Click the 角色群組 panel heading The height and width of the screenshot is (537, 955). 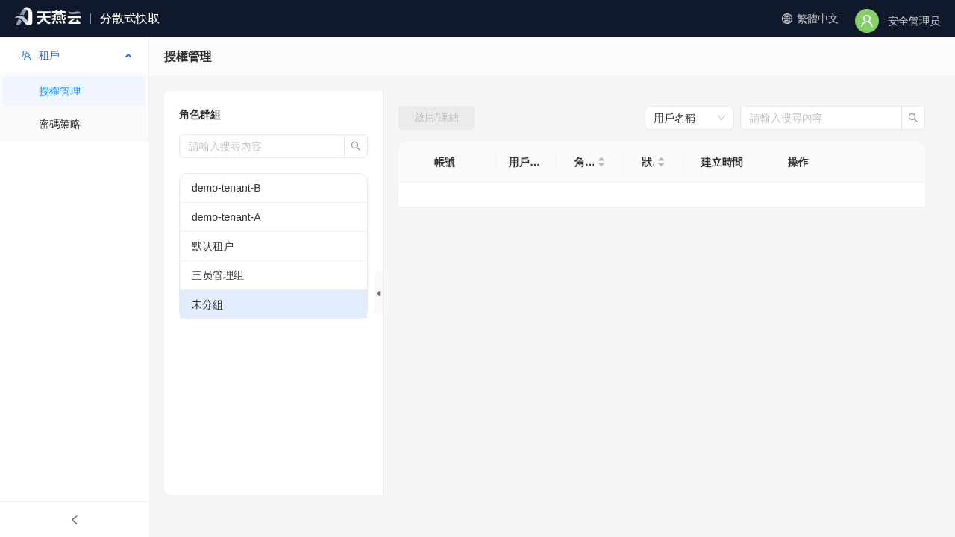200,115
